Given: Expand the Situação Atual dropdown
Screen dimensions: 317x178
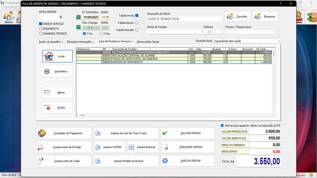Looking at the screenshot, I should click(279, 41).
